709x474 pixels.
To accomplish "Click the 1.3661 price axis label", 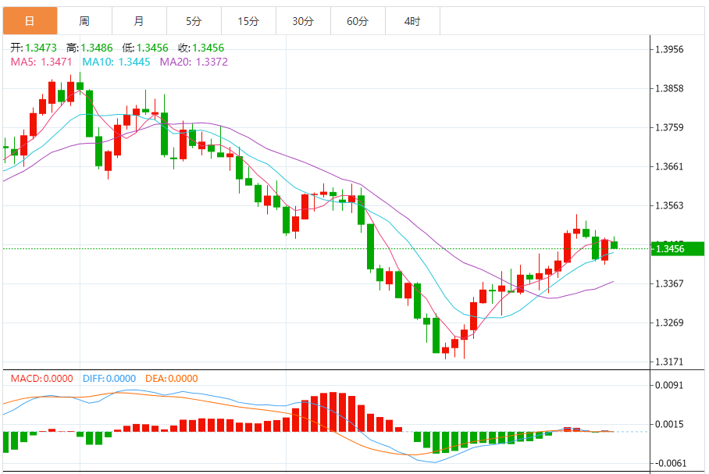I will (669, 167).
